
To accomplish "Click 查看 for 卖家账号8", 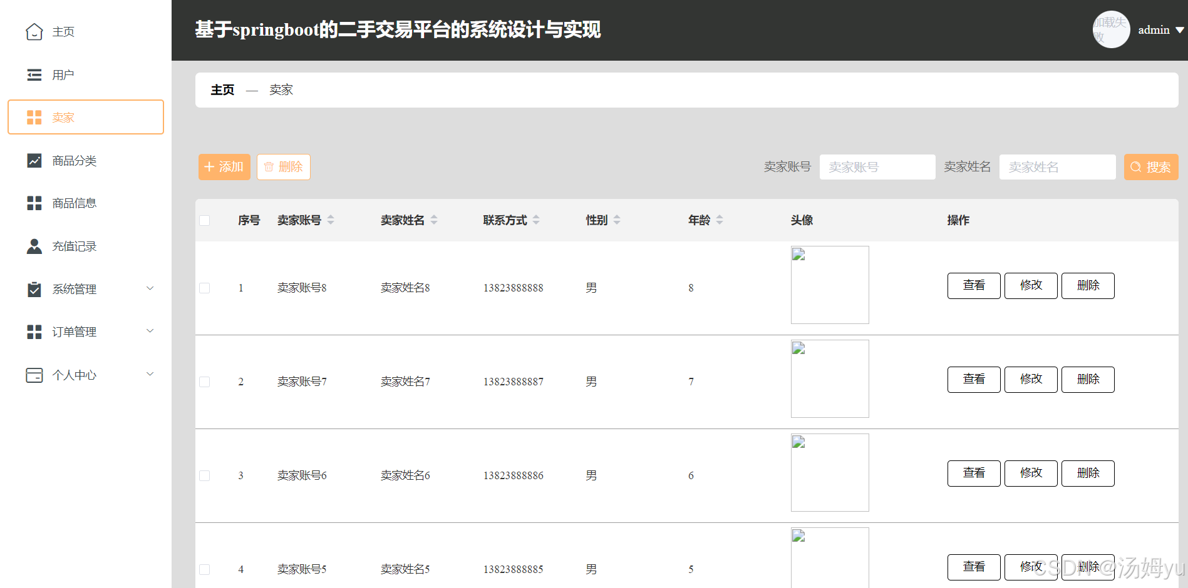I will coord(974,286).
